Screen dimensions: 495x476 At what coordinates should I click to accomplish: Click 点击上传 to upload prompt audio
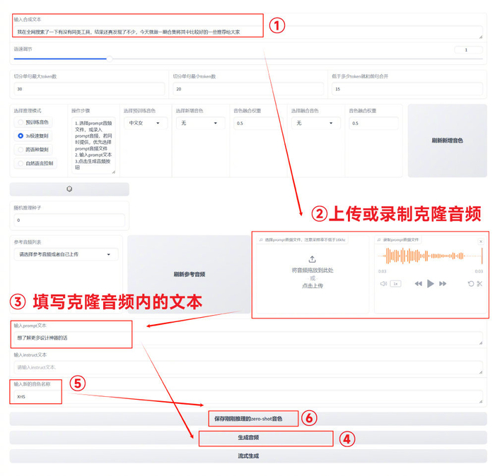[x=313, y=285]
